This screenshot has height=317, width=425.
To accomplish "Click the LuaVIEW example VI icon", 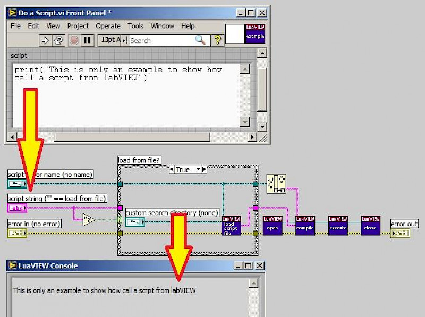I will tap(255, 33).
